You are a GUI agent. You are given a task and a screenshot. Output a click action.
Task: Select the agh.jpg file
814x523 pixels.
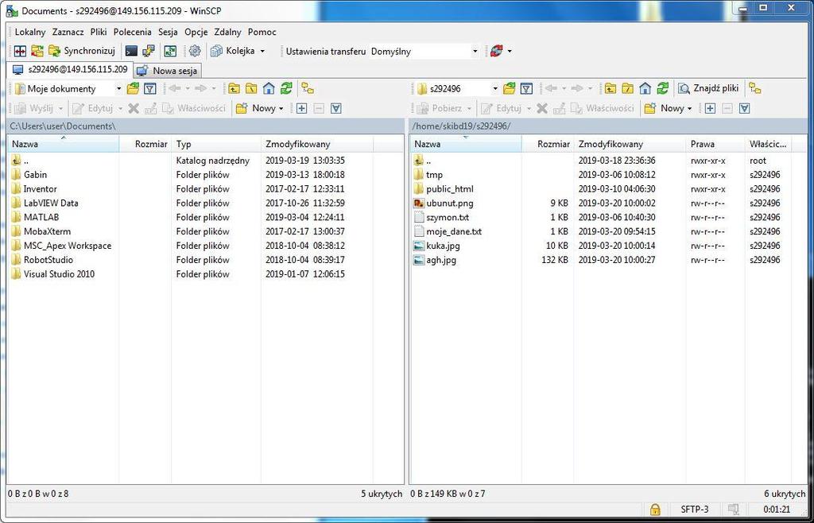(440, 260)
